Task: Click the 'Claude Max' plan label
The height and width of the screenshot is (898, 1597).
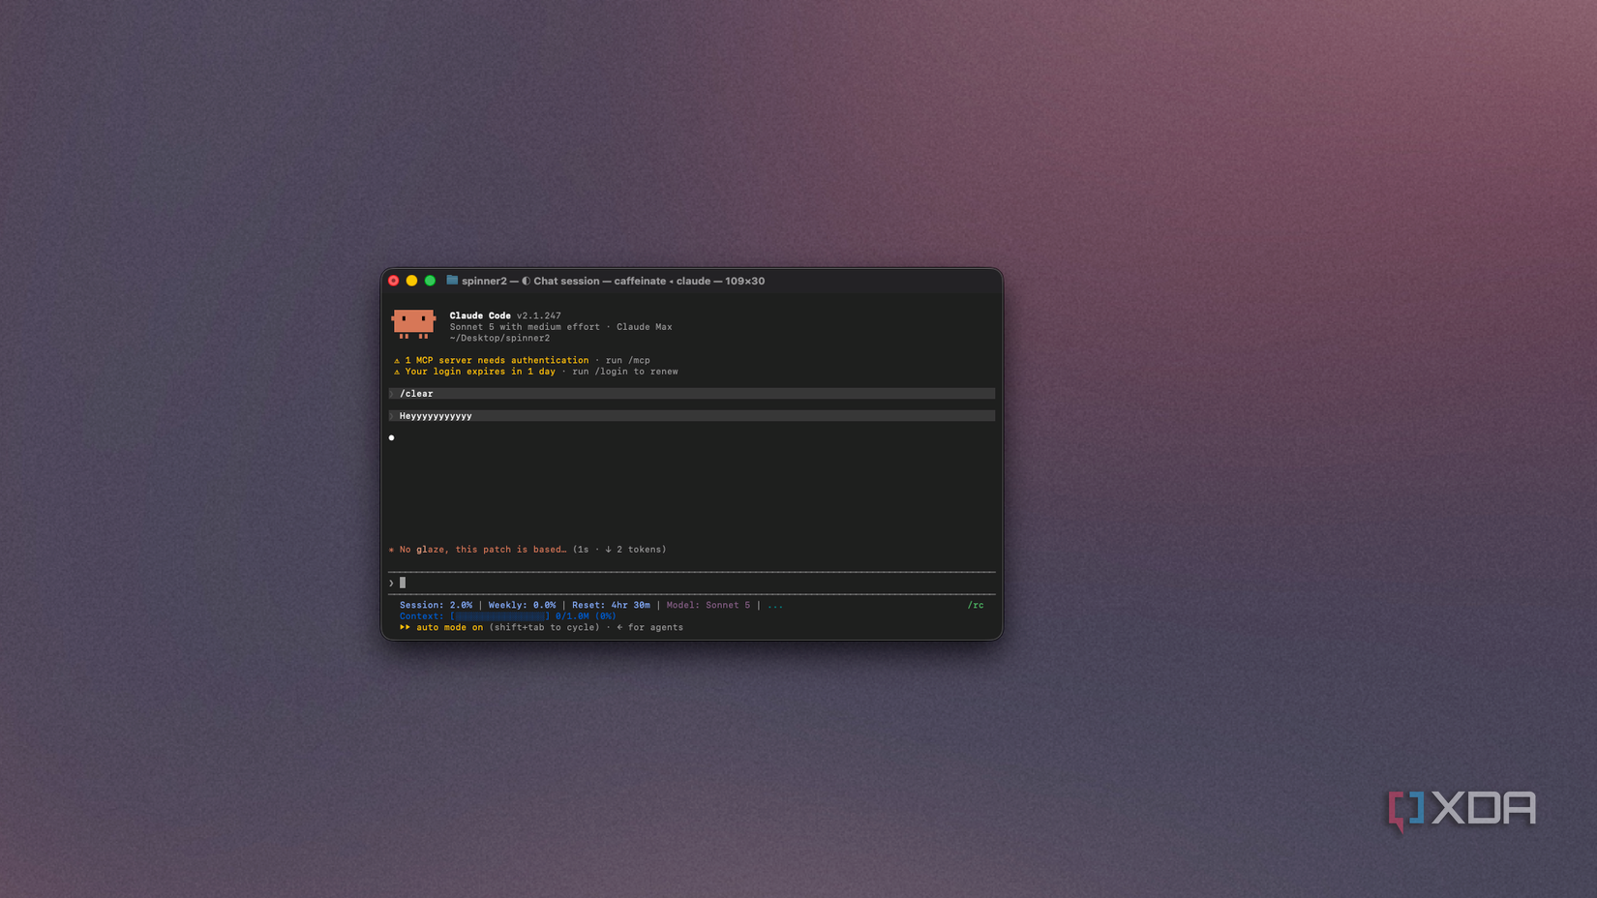Action: 644,327
